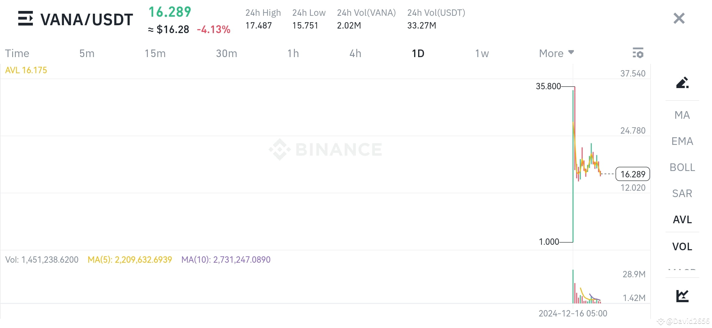Open the chart display settings icon
Screen dimensions: 712x328
tap(638, 53)
